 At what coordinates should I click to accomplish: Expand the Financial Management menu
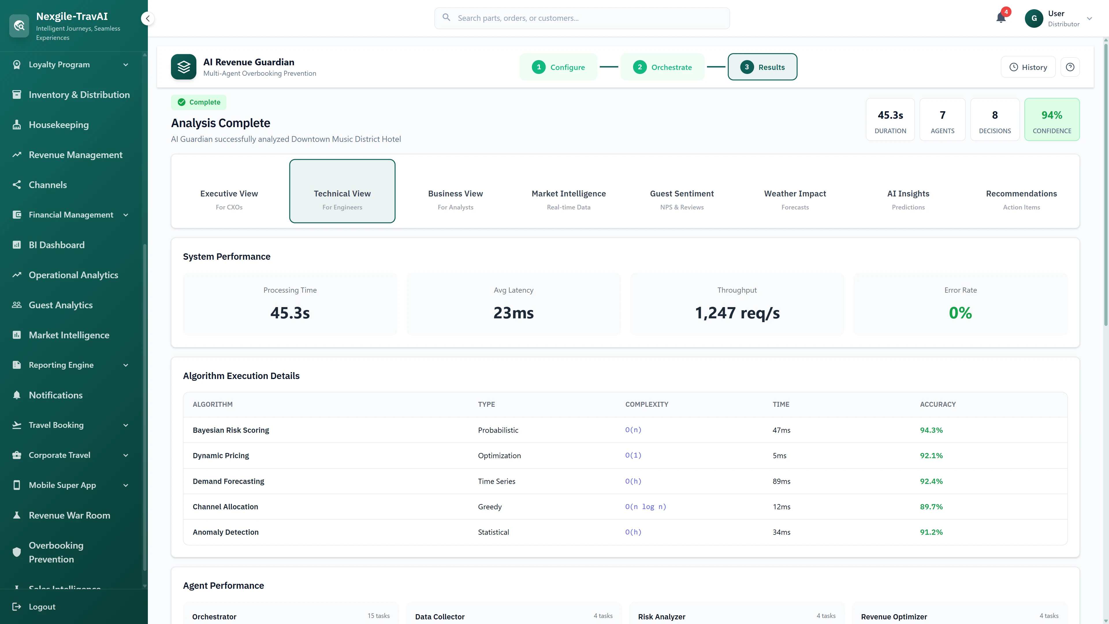pos(126,214)
